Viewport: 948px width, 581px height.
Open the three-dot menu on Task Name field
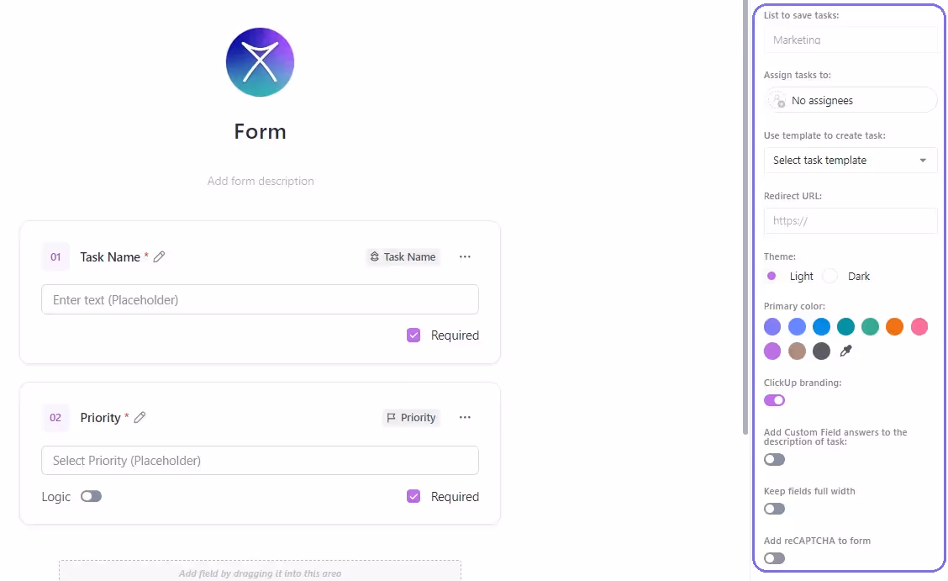point(465,256)
